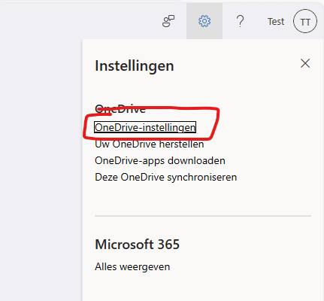Screen dimensions: 324x301
Task: Choose Deze OneDrive synchroniseren
Action: 166,178
